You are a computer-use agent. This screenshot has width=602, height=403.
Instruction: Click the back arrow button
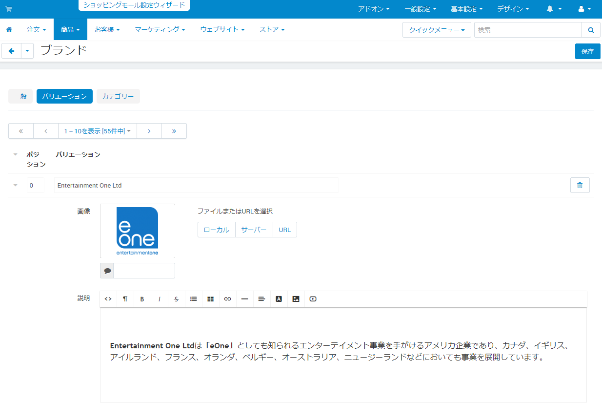[x=12, y=51]
